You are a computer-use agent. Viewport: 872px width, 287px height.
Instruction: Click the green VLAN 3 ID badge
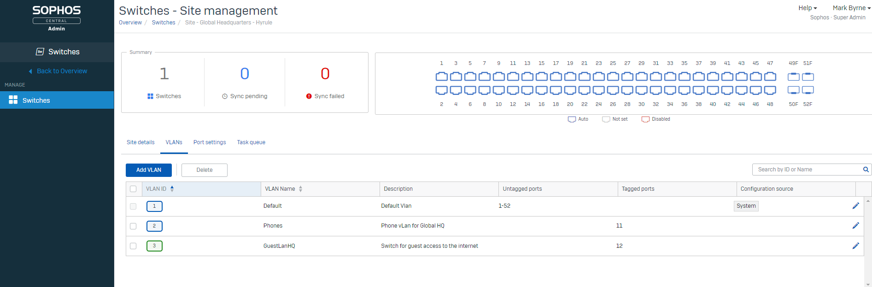(x=154, y=246)
